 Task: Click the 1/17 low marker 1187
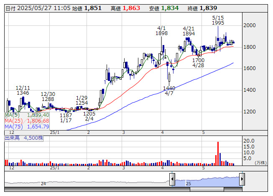tap(66, 115)
